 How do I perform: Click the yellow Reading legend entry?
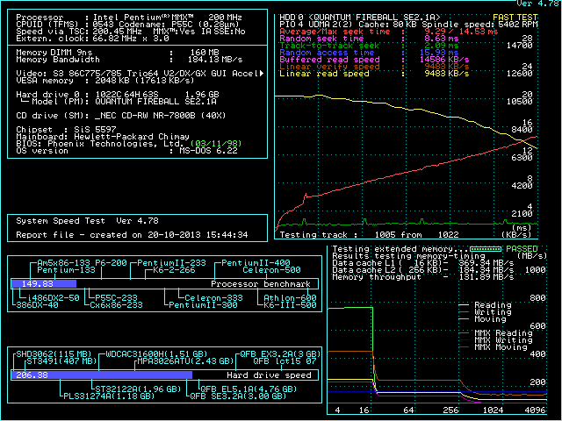click(x=486, y=305)
